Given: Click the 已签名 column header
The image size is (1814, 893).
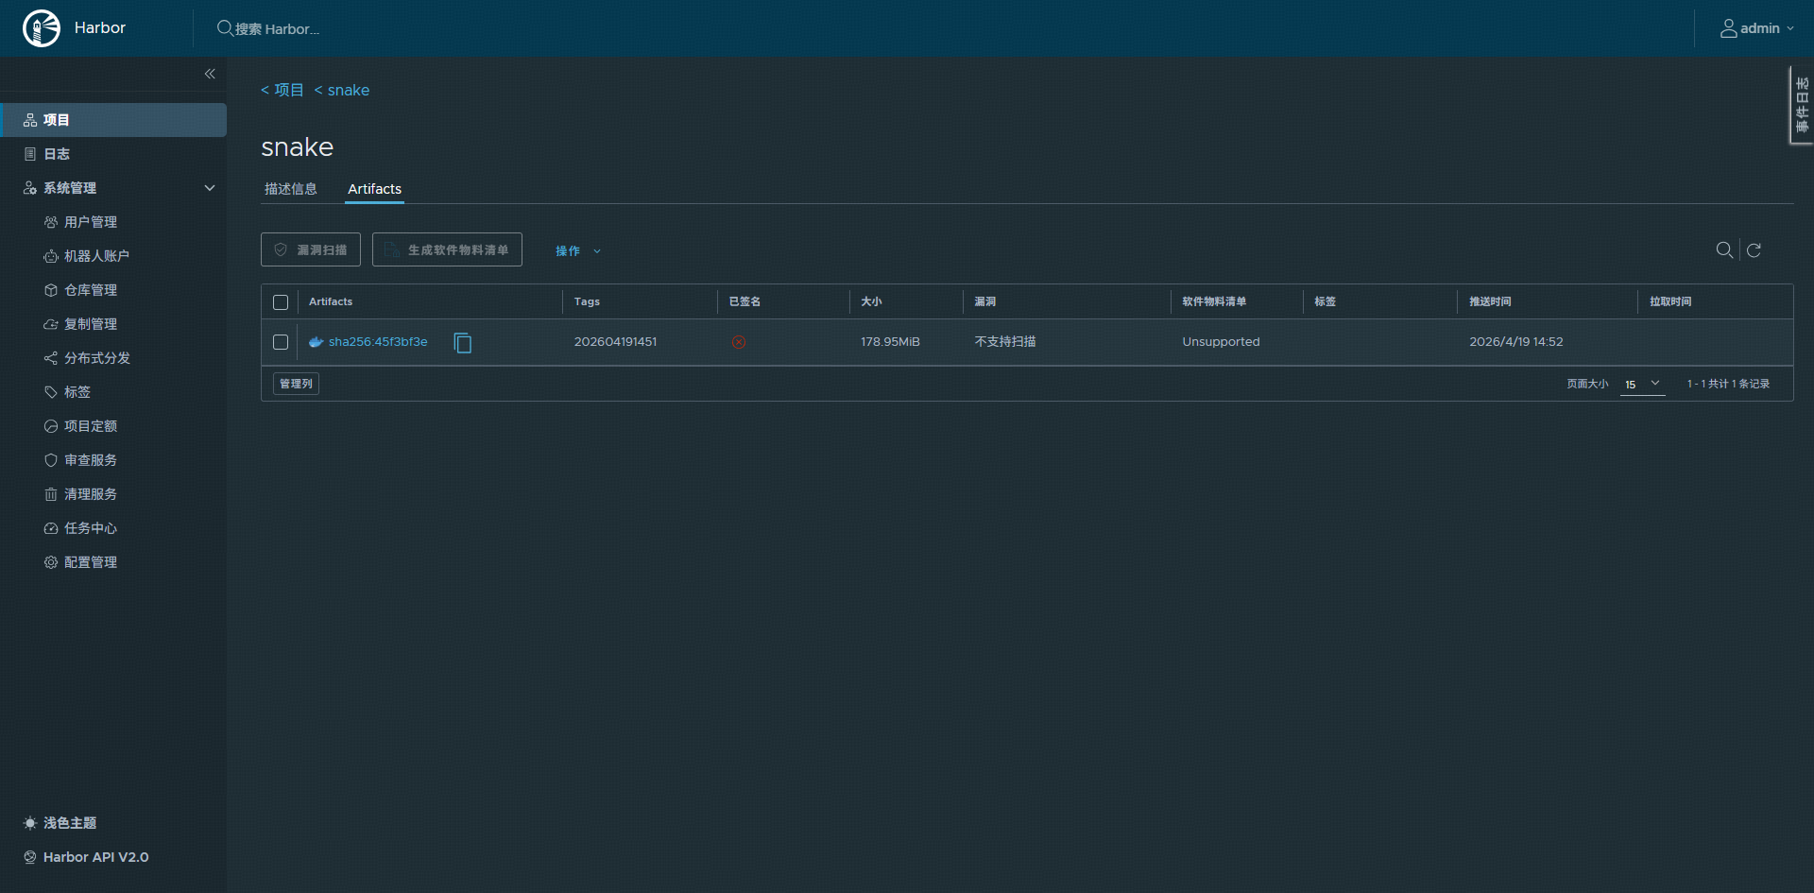Looking at the screenshot, I should point(744,301).
